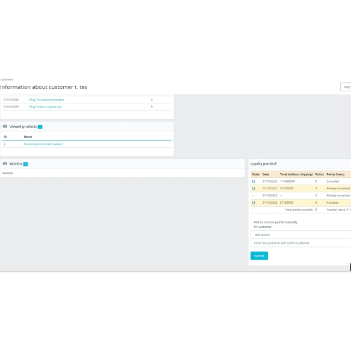Click the Name column header
Image resolution: width=351 pixels, height=351 pixels.
28,137
